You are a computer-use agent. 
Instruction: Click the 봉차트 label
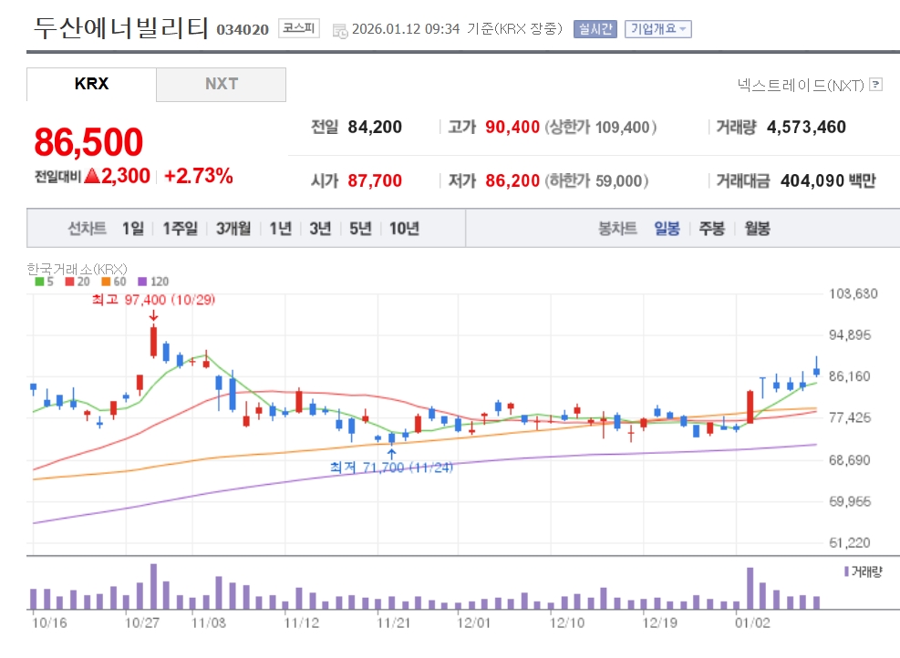point(617,229)
